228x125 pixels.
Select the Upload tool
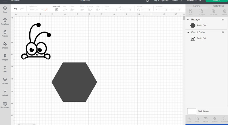point(5,93)
